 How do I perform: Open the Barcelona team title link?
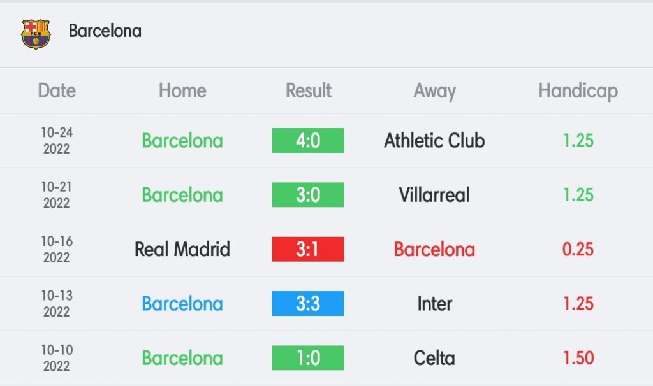[105, 31]
